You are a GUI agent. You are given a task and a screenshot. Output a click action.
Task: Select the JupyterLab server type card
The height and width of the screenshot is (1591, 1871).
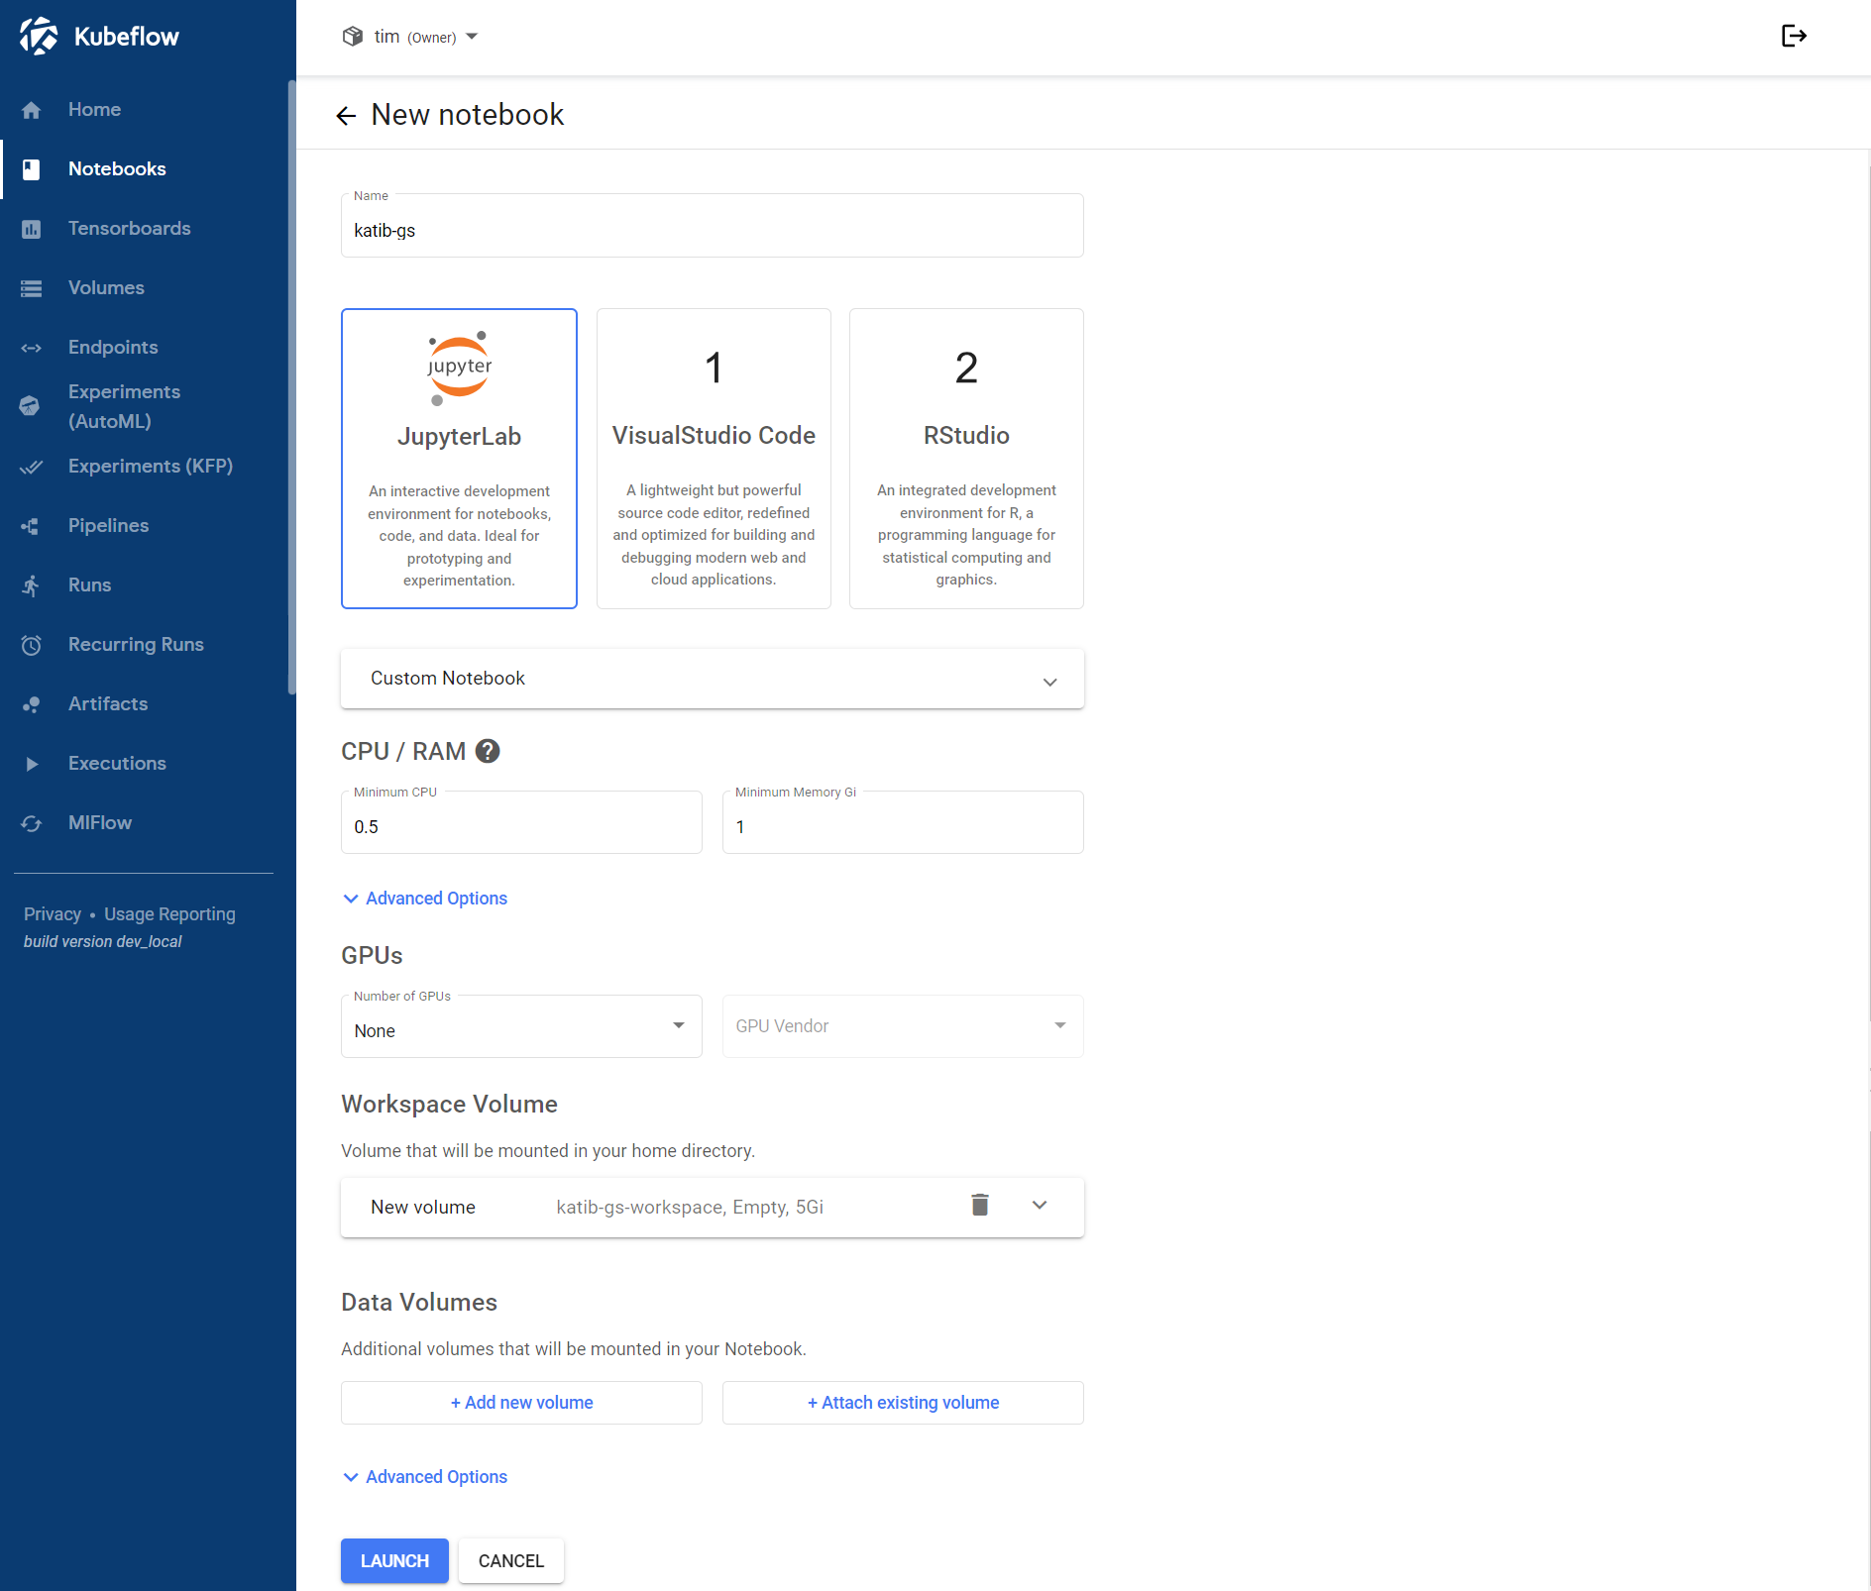tap(459, 459)
